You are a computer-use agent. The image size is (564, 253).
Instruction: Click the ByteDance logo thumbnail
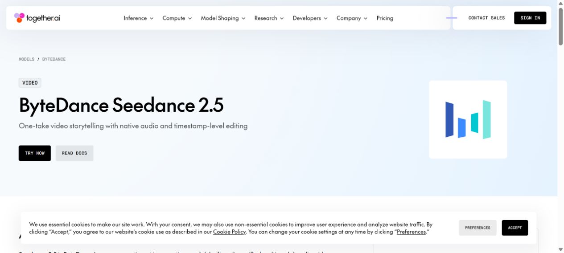[468, 119]
